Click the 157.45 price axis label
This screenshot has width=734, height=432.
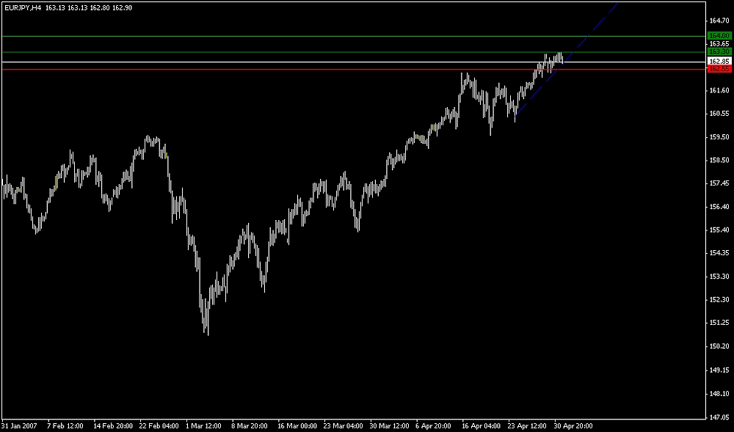719,183
